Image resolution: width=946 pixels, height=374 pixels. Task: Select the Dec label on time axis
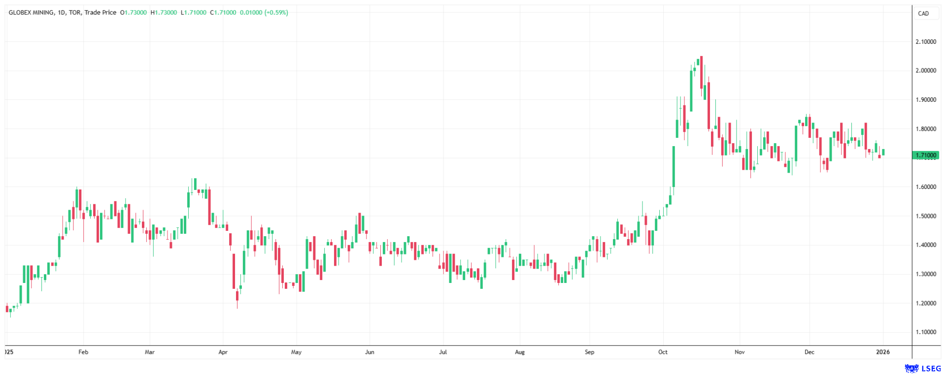(809, 352)
